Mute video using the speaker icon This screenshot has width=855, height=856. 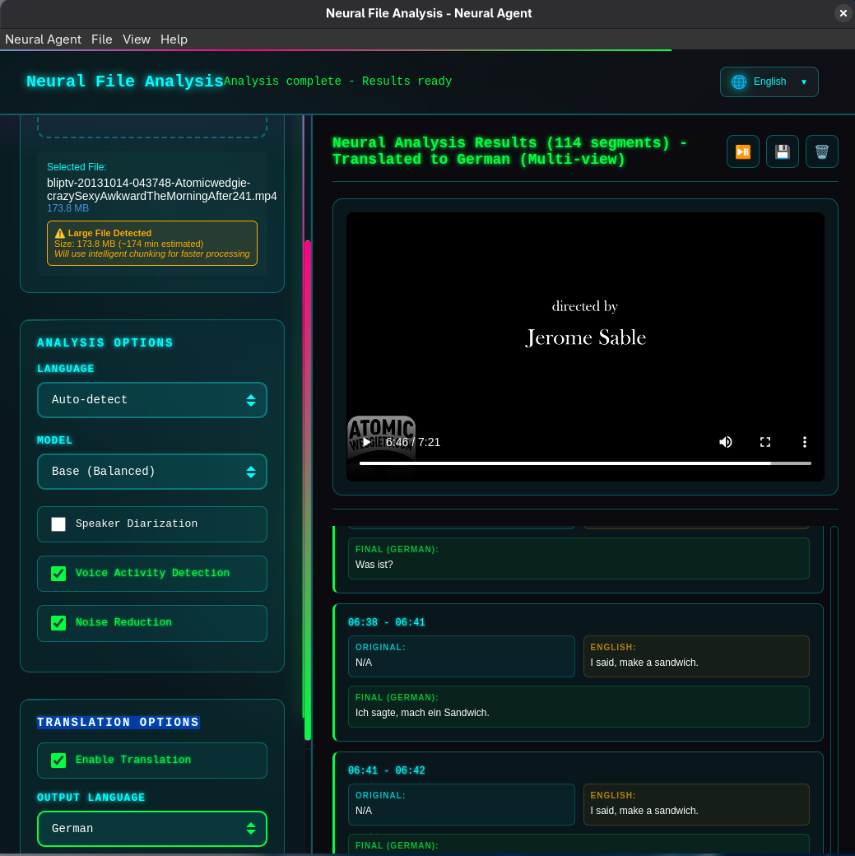coord(726,442)
